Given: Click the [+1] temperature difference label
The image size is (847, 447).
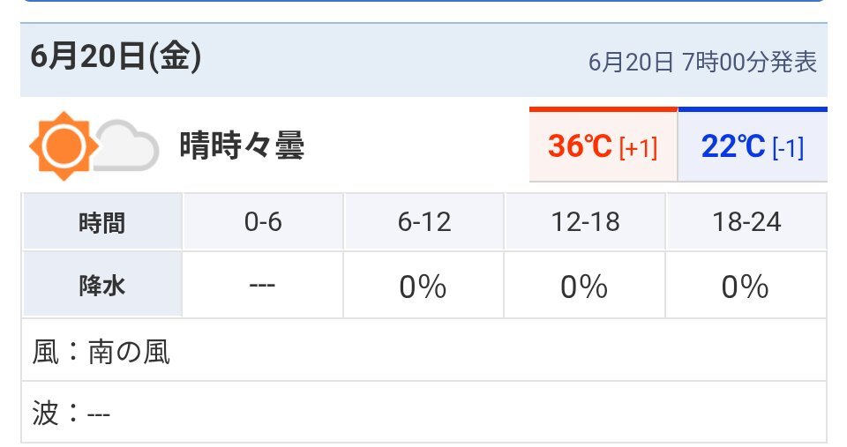Looking at the screenshot, I should pyautogui.click(x=639, y=147).
